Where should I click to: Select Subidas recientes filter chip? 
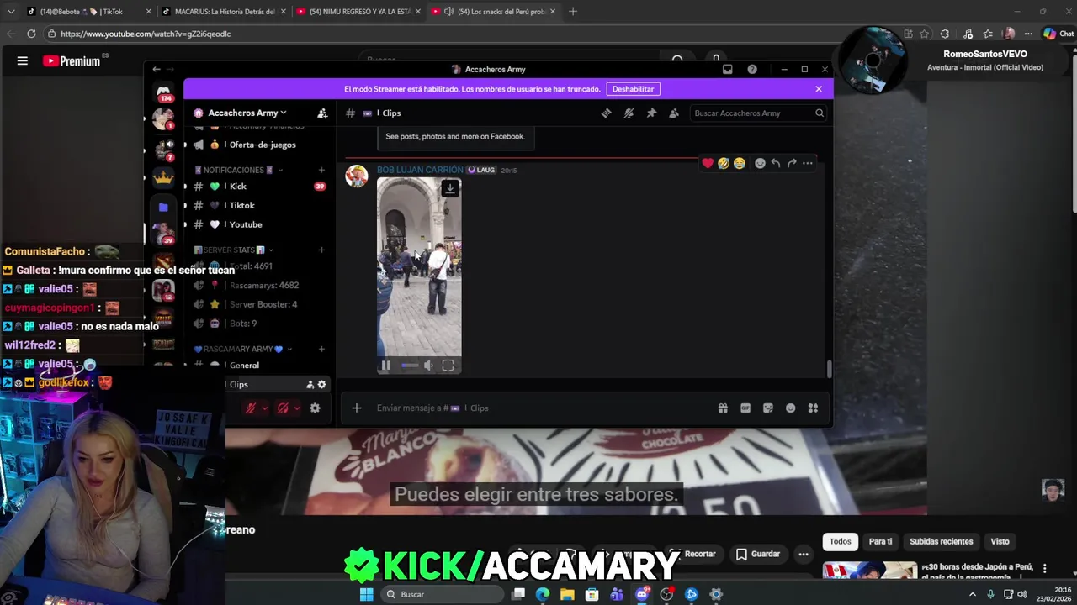coord(941,541)
